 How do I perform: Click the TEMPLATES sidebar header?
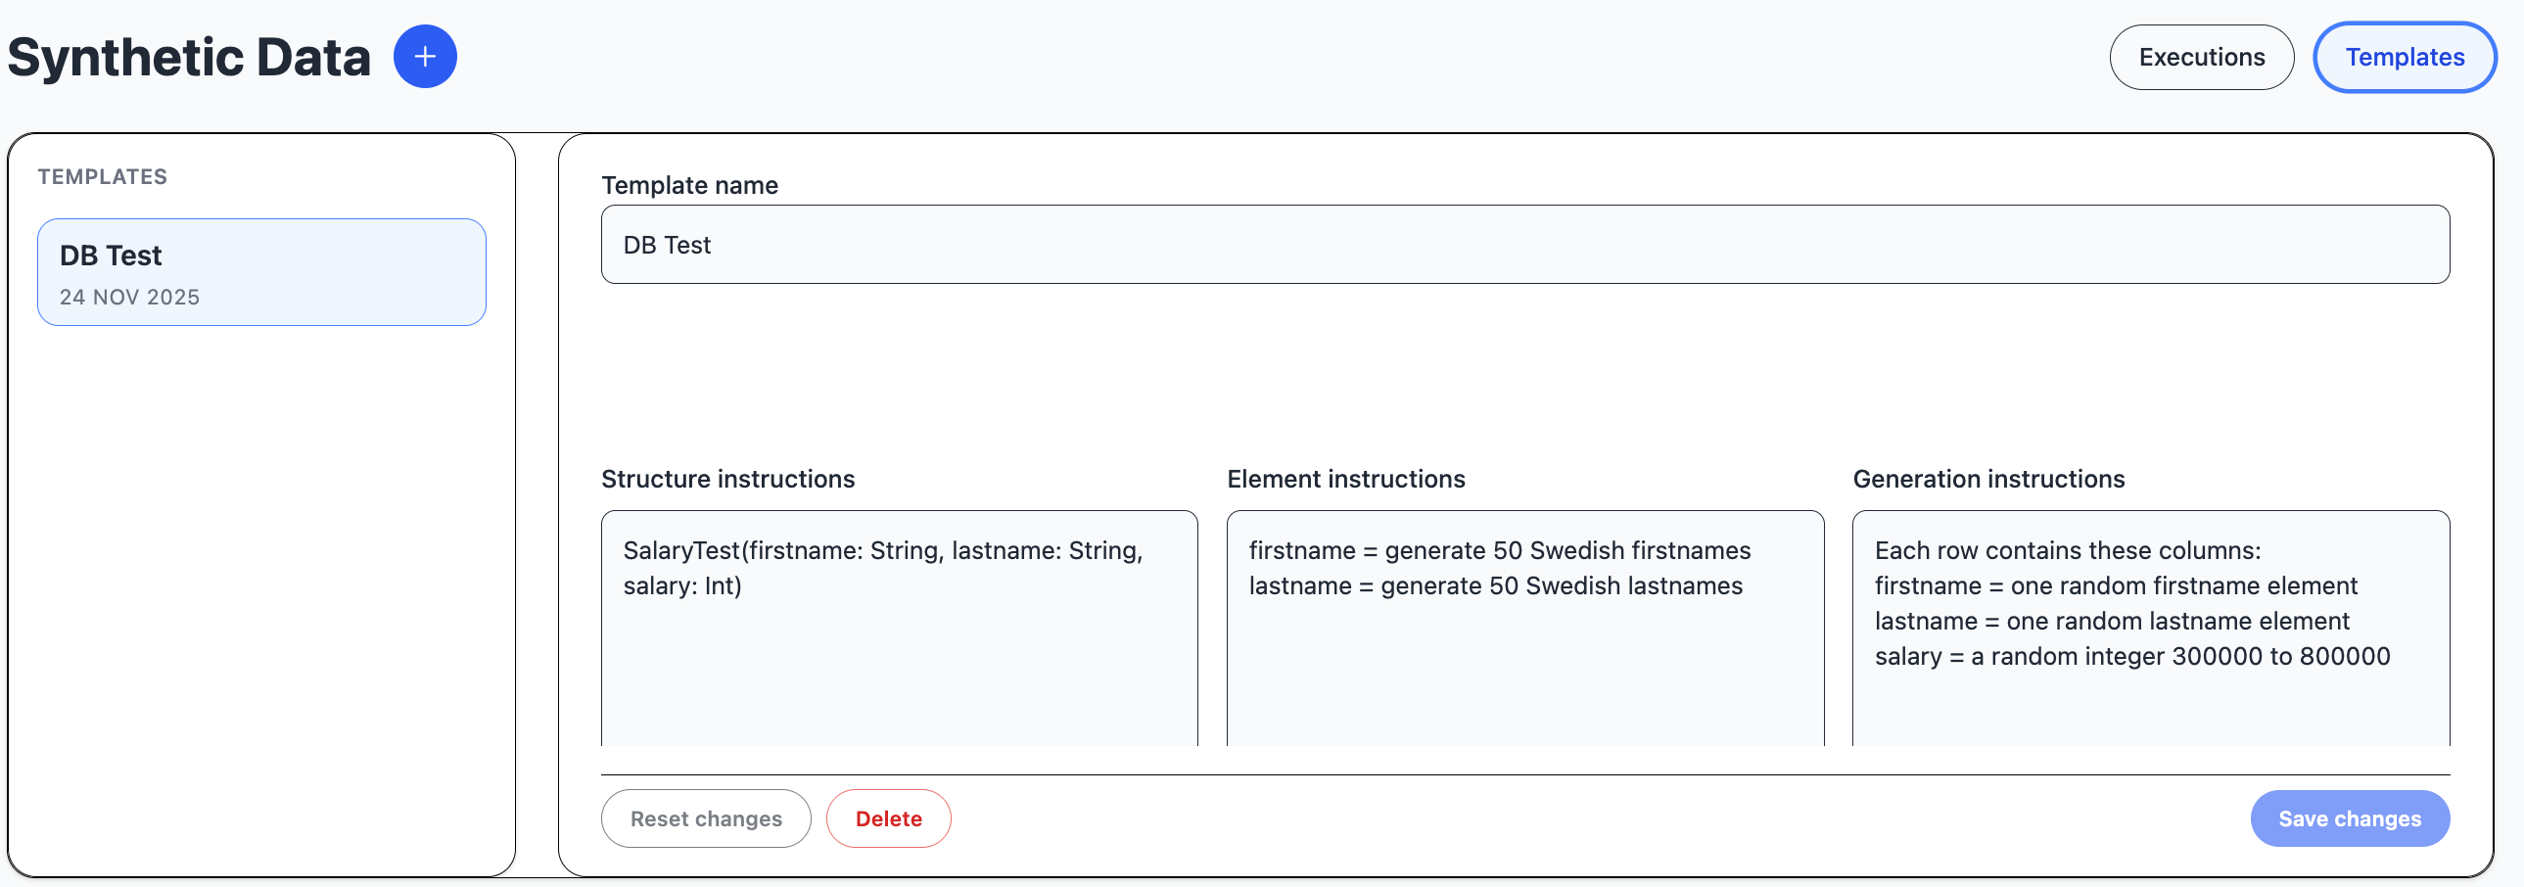(x=103, y=176)
